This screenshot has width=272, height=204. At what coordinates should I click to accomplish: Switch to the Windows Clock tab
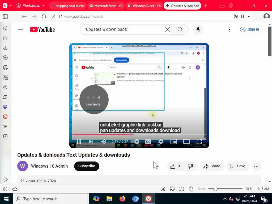tap(144, 6)
